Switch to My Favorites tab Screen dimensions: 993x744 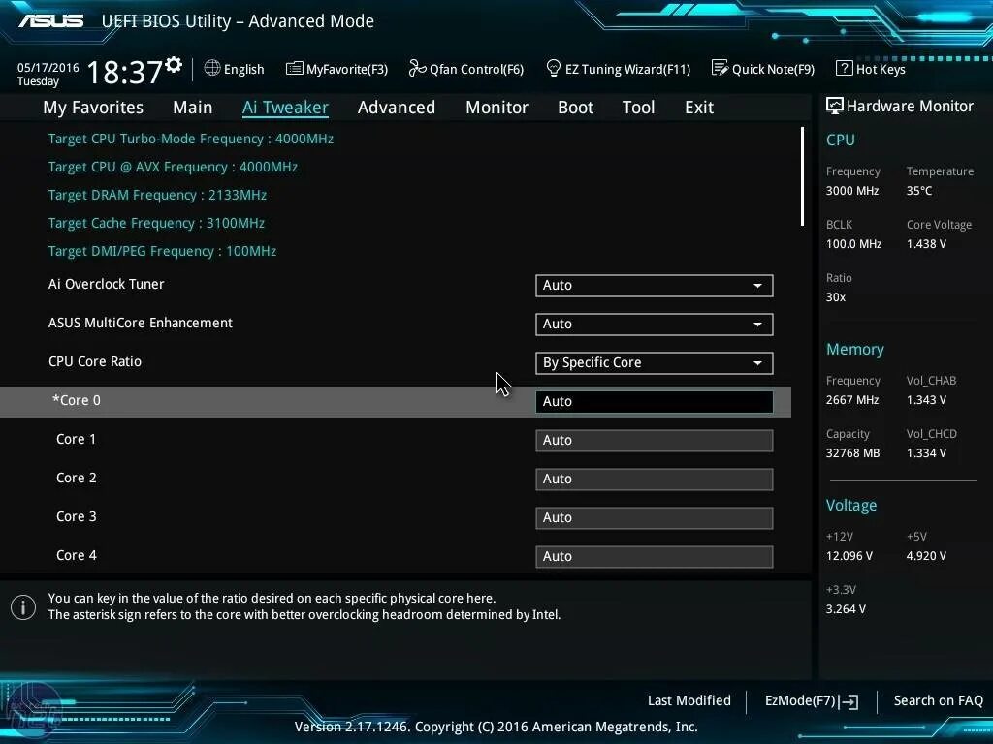93,107
